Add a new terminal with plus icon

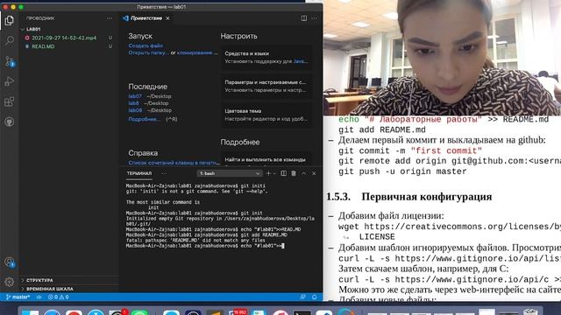(x=268, y=173)
